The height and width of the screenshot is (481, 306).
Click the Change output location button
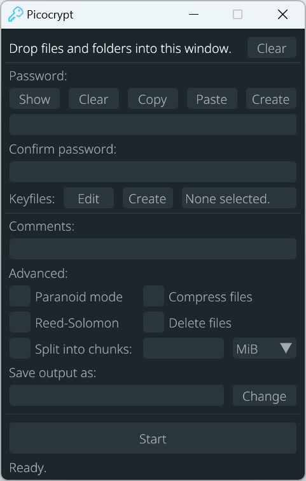[265, 396]
